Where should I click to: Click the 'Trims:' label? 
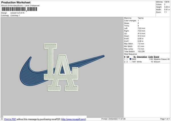click(x=127, y=26)
